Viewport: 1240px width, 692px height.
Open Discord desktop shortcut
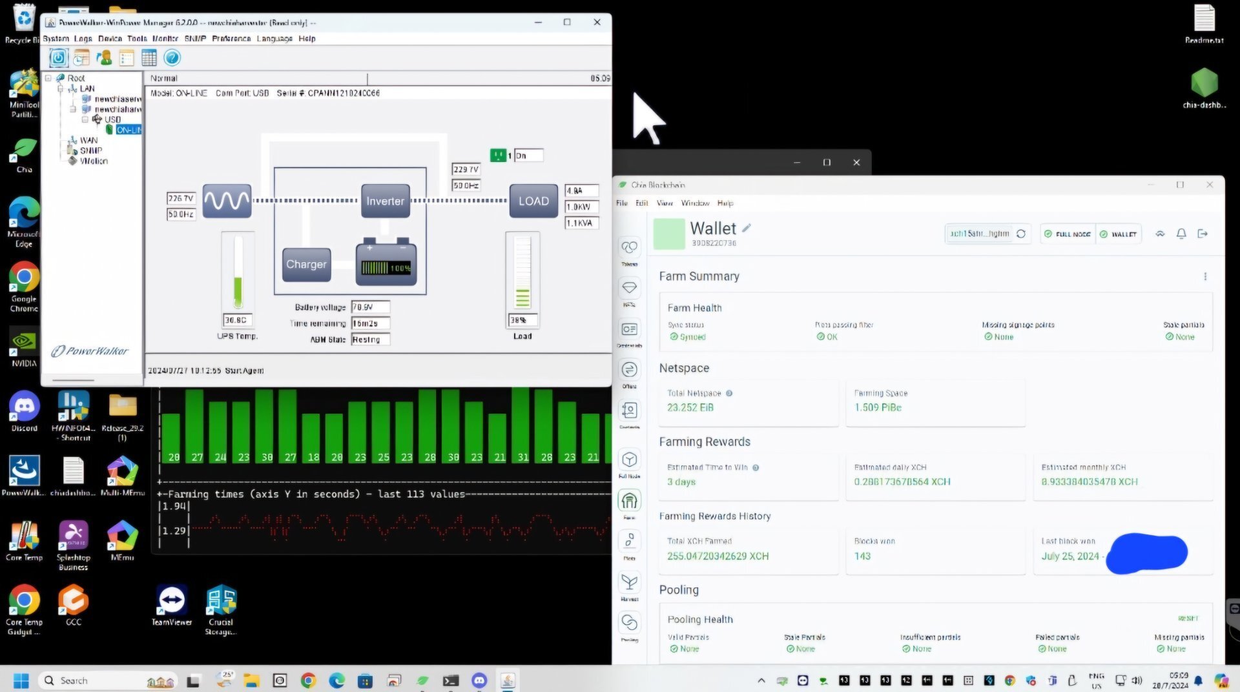[x=25, y=412]
